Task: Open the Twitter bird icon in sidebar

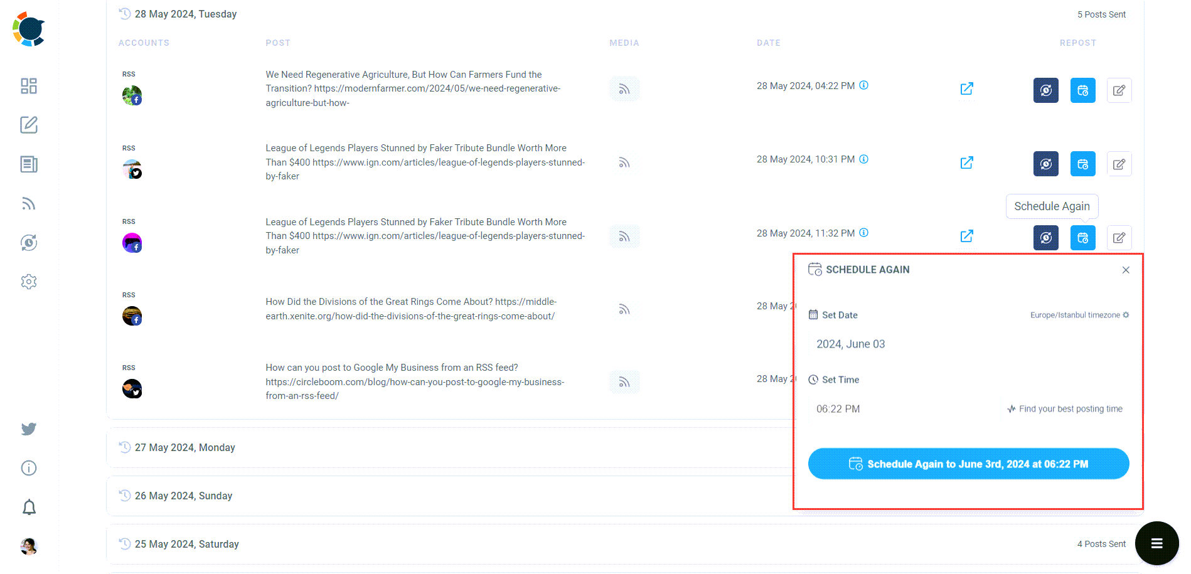Action: (29, 429)
